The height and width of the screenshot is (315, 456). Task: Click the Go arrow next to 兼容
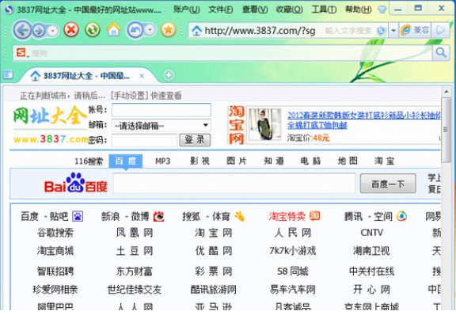pyautogui.click(x=441, y=30)
